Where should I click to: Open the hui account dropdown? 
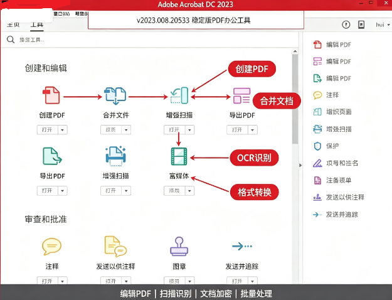[383, 24]
